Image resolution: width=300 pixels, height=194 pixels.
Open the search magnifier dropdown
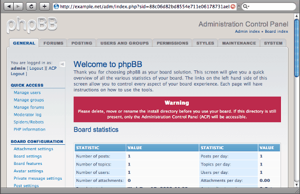coord(246,6)
